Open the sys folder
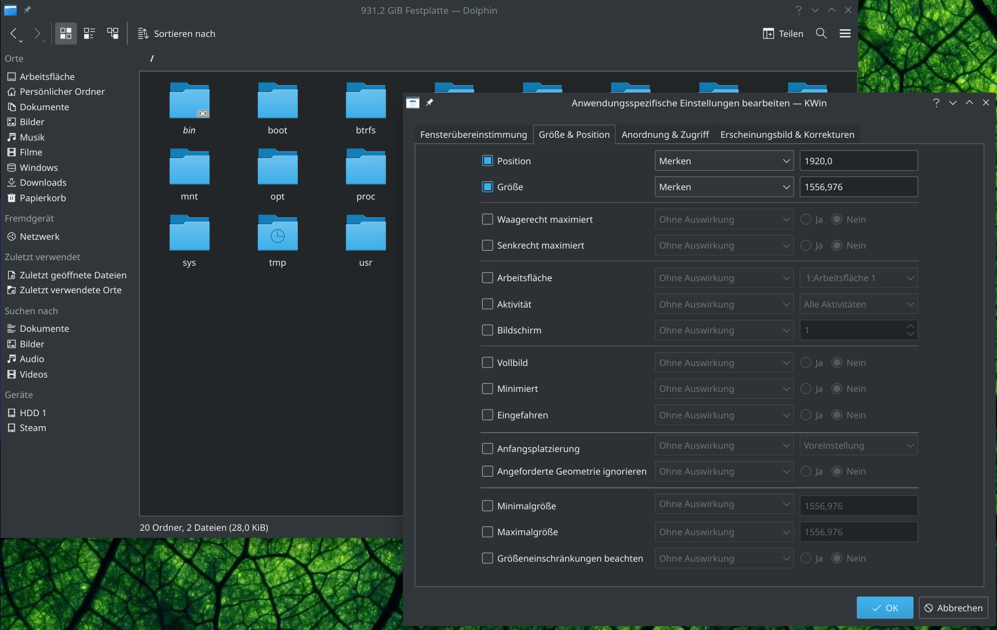 pyautogui.click(x=189, y=241)
